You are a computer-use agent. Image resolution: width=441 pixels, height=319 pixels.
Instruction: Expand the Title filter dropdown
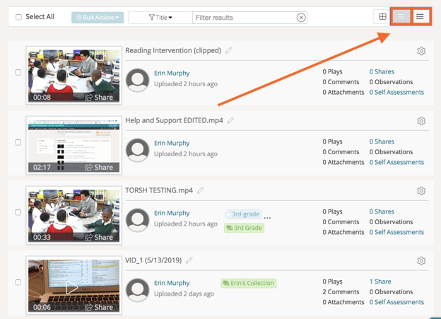point(160,17)
